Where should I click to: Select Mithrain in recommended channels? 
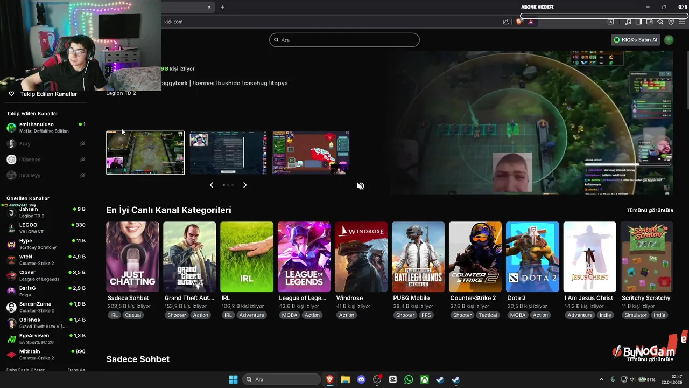(46, 355)
